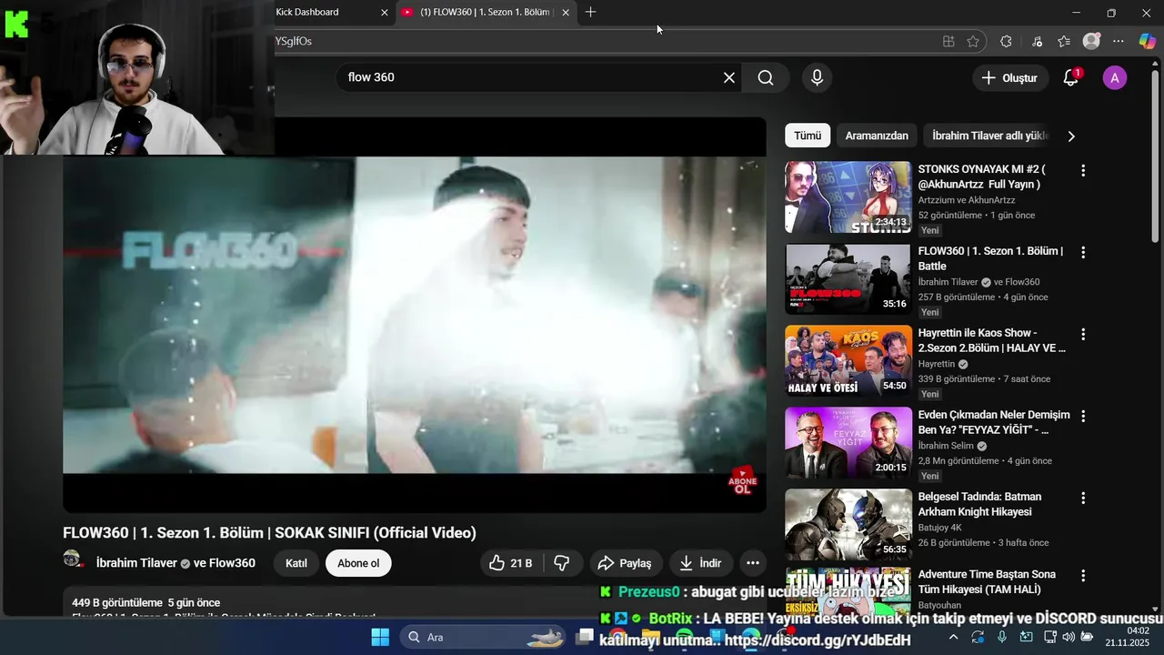The image size is (1164, 655).
Task: Clear the 'flow 360' search text with X
Action: 729,77
